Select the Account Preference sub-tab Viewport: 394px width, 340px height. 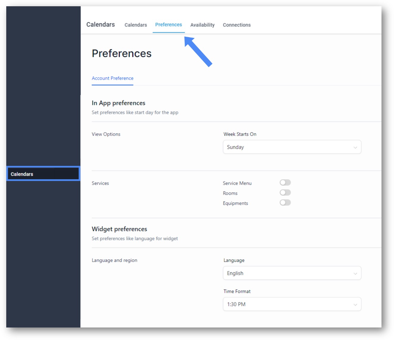coord(113,78)
